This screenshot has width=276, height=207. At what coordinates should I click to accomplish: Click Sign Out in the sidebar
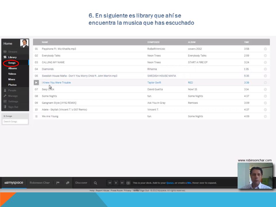[13, 107]
